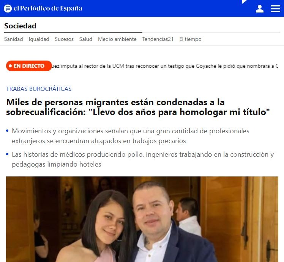Open the user account icon
284x262 pixels.
(x=259, y=9)
